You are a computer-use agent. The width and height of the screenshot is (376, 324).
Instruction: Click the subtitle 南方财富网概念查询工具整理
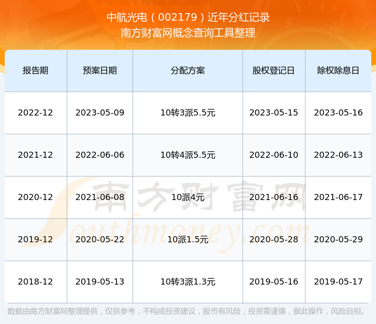(188, 33)
